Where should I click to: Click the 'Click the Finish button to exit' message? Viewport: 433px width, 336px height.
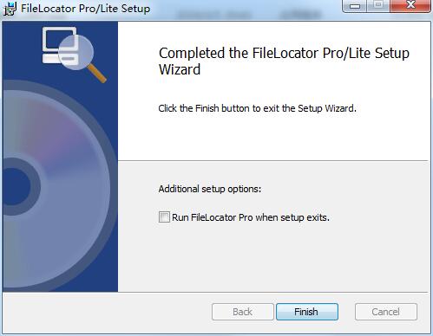pos(257,108)
